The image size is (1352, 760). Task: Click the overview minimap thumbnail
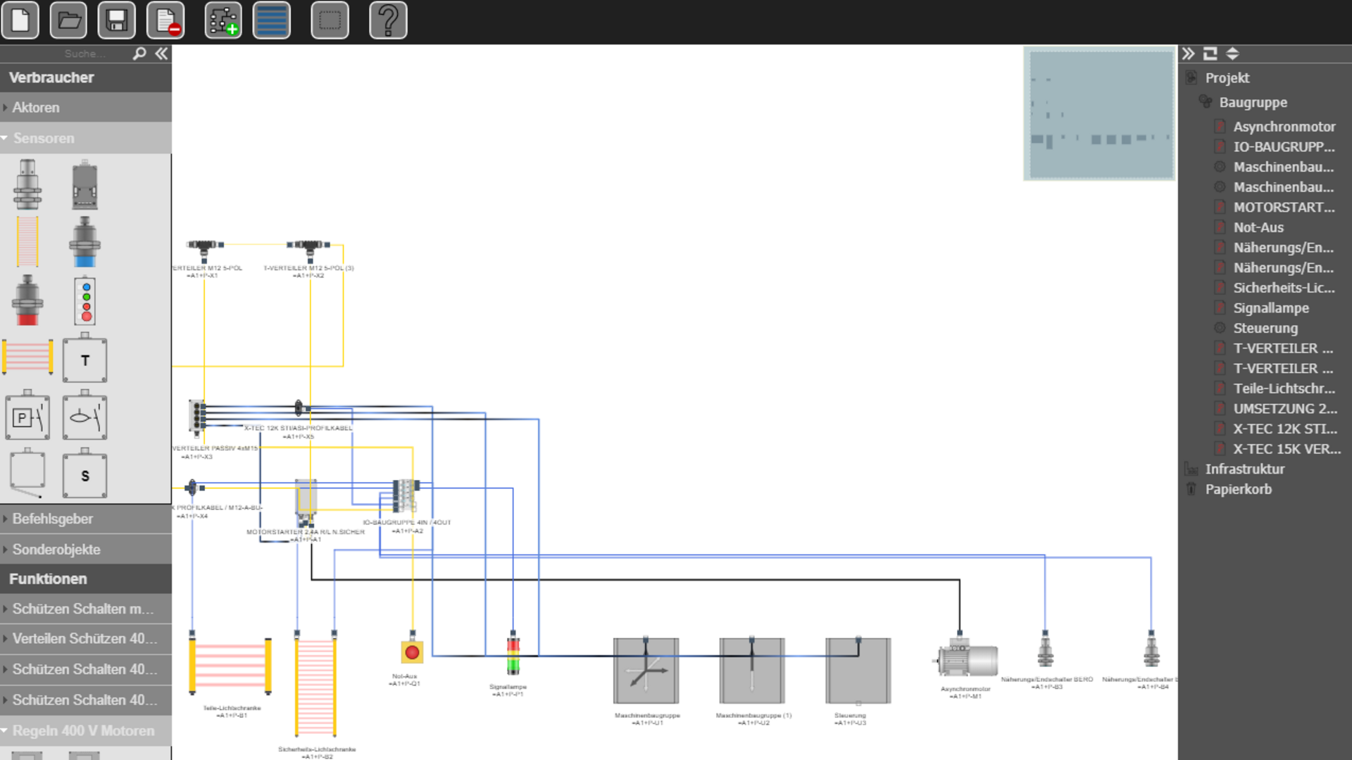click(x=1099, y=113)
